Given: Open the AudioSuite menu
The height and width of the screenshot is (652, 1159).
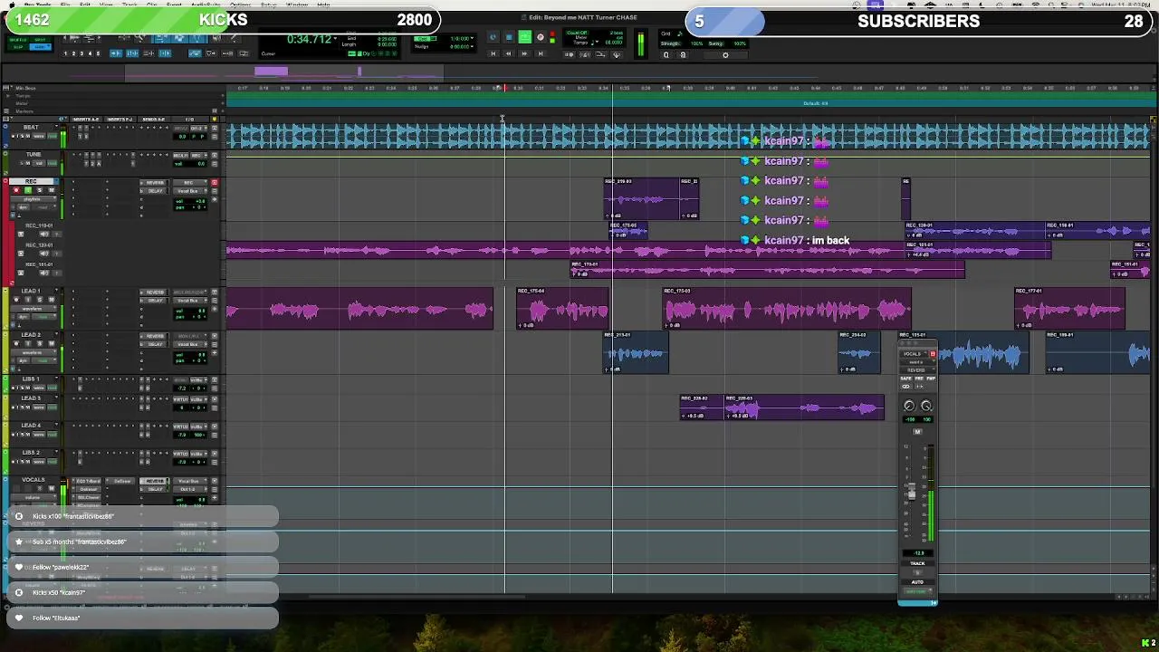Looking at the screenshot, I should tap(206, 5).
